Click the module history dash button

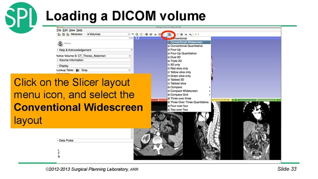click(132, 34)
